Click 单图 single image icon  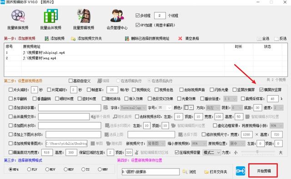point(93,143)
